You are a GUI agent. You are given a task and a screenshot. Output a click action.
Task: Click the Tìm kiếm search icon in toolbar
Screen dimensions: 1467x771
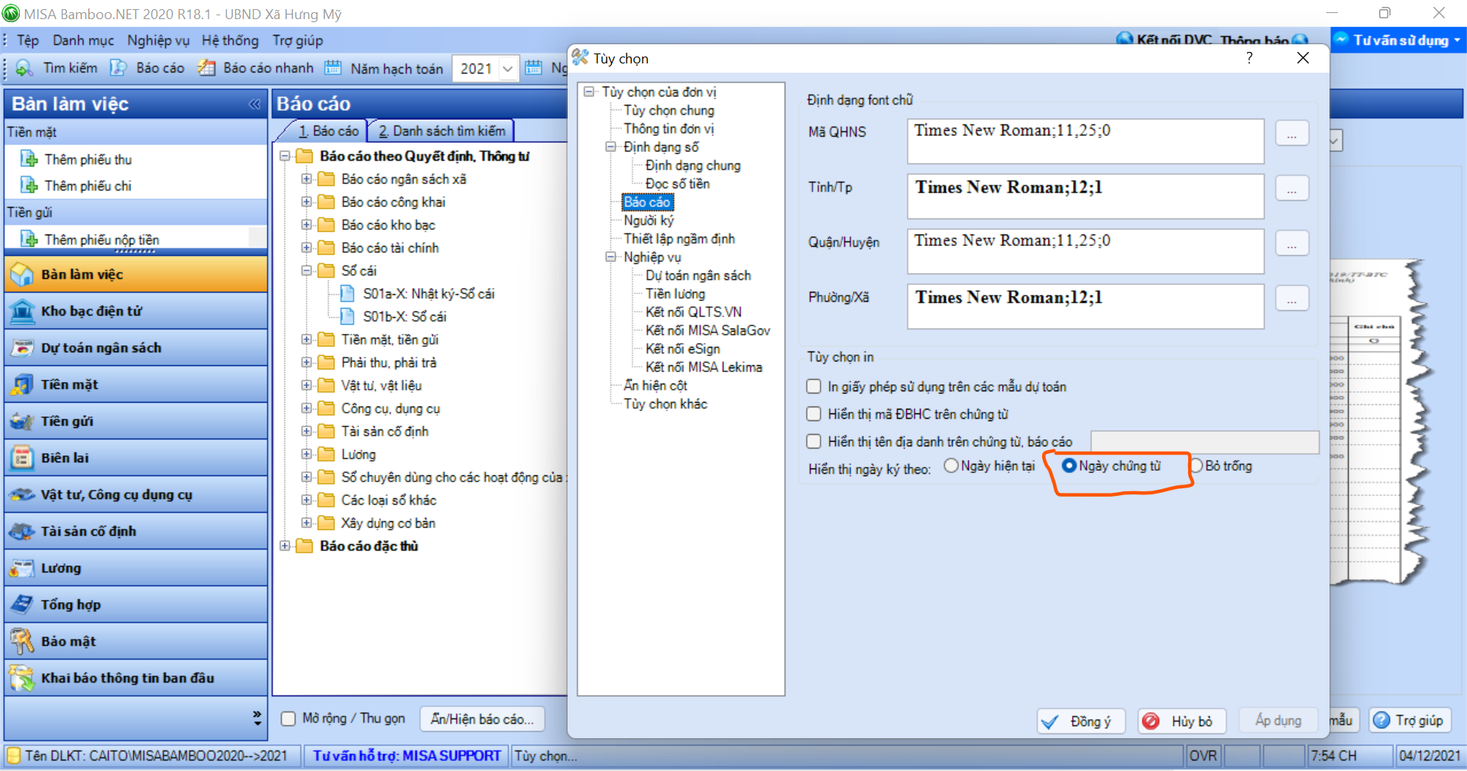tap(24, 68)
